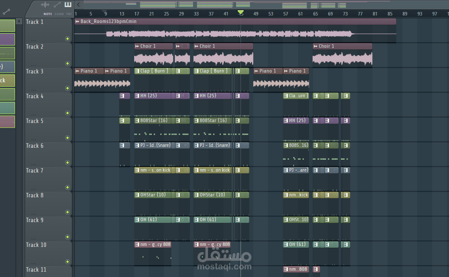Toggle the Track 5 mute switch

click(68, 138)
